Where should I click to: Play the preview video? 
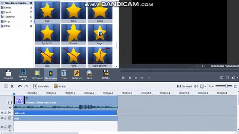coord(124,78)
